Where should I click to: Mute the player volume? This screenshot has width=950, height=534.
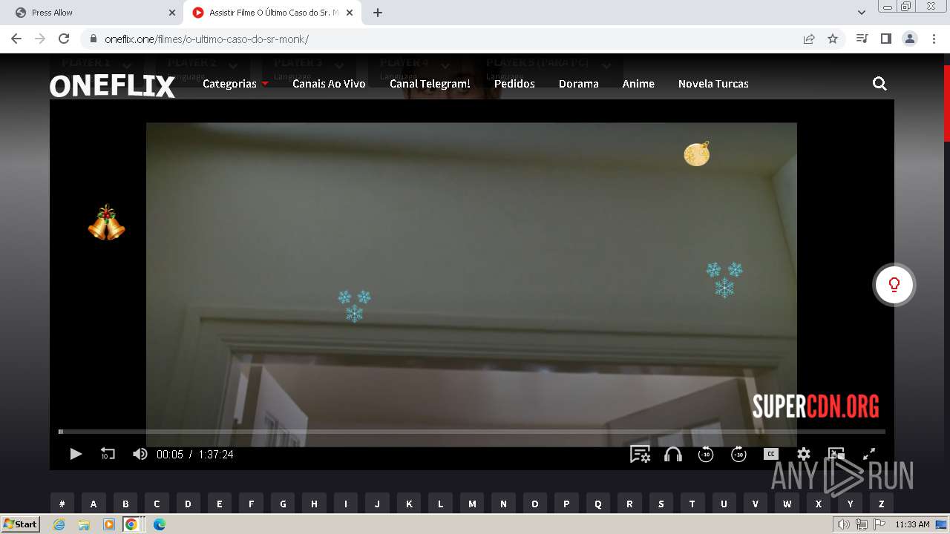[140, 454]
